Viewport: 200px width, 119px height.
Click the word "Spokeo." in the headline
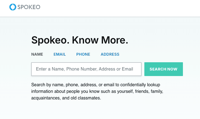coord(50,40)
